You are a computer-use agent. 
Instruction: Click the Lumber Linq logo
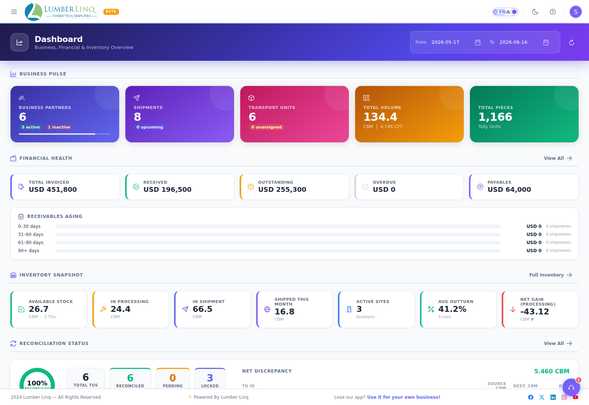coord(61,12)
